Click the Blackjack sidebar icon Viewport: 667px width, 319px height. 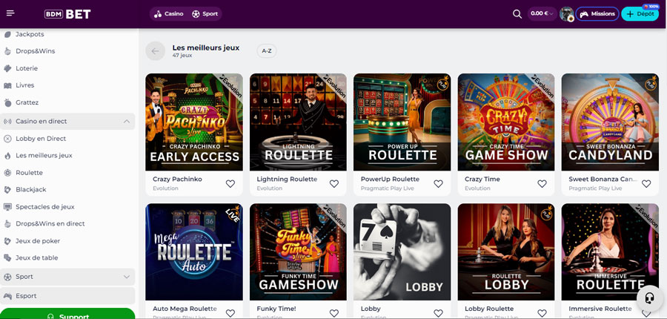click(7, 189)
